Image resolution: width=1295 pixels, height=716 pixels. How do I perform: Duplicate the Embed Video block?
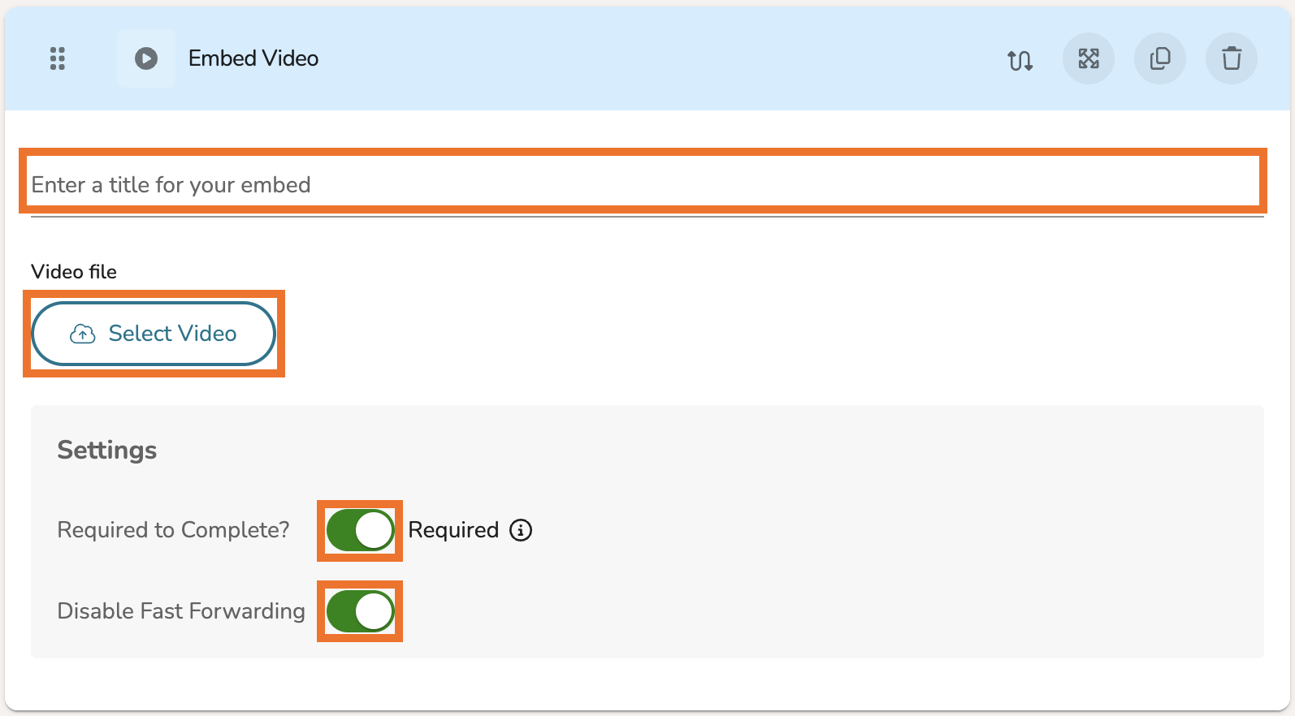click(1160, 58)
